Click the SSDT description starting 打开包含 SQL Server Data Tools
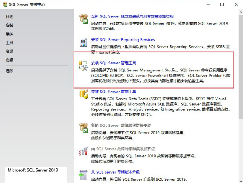This screenshot has width=243, height=183. [x=161, y=107]
